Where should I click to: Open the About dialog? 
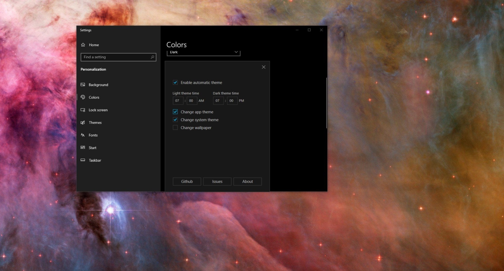[247, 181]
